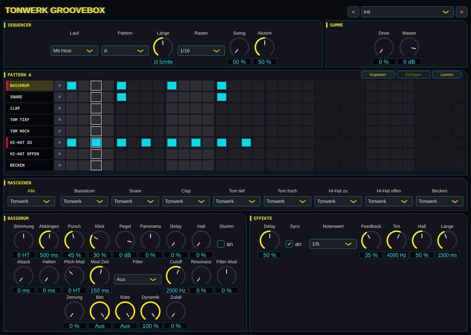Click the Akzent knob
The image size is (471, 335).
coord(265,47)
